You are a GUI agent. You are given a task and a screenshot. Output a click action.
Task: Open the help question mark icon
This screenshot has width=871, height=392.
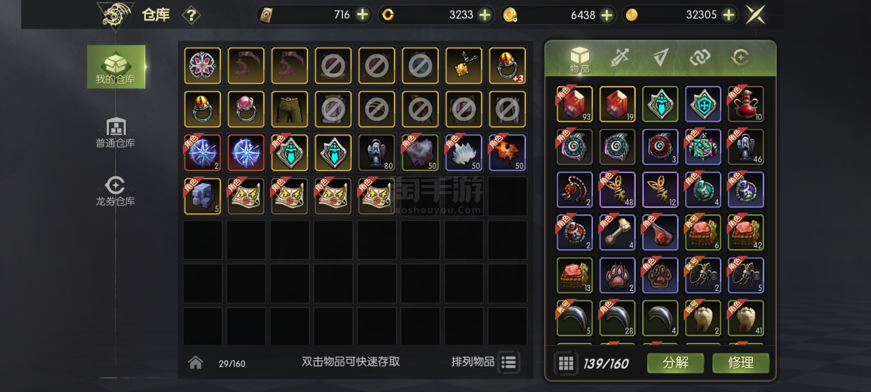[x=191, y=15]
